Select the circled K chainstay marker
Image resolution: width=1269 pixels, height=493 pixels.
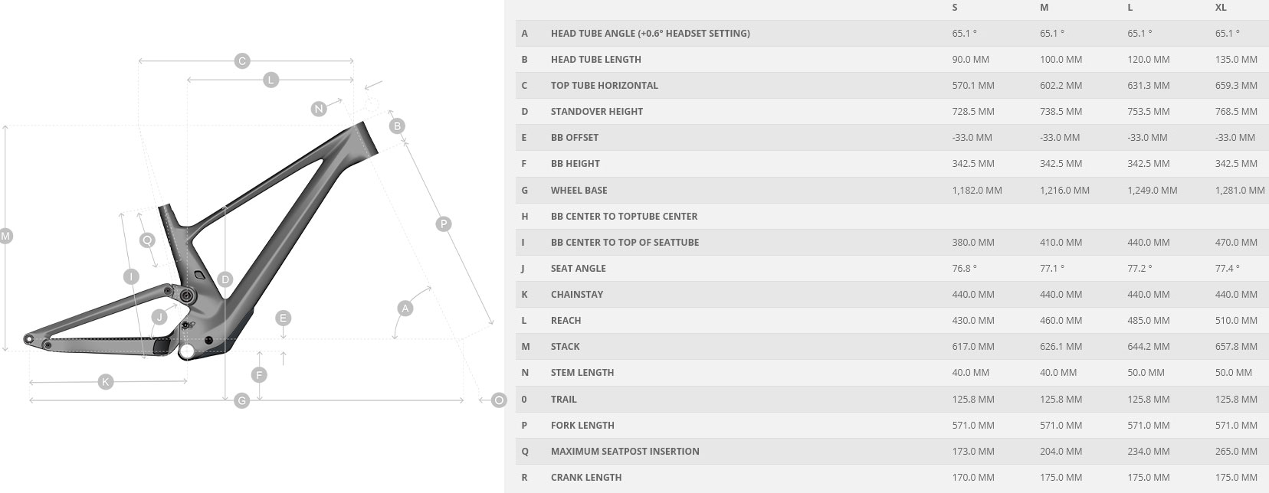[106, 381]
